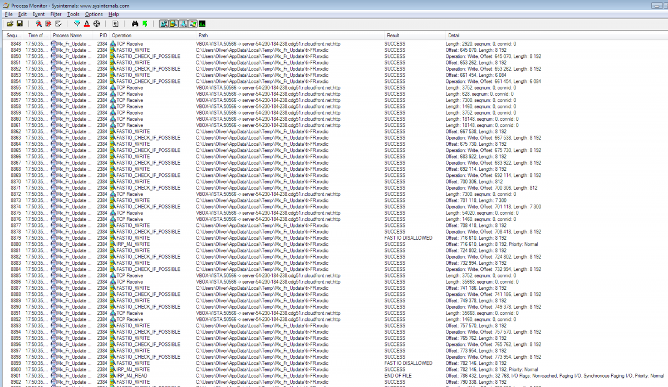
Task: Click detail 'Length: 628, seqnum: 0, connid: 0'
Action: click(x=480, y=93)
